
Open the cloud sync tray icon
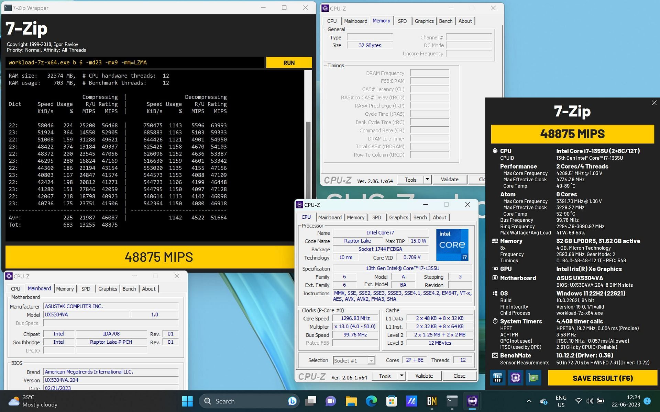click(544, 401)
